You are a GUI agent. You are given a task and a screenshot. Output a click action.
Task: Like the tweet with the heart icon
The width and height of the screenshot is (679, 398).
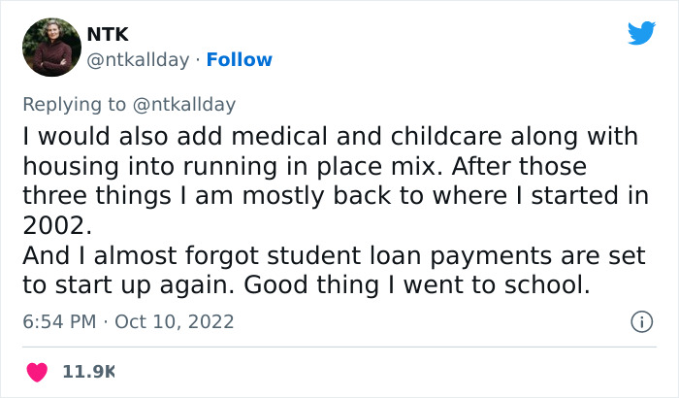pos(37,371)
